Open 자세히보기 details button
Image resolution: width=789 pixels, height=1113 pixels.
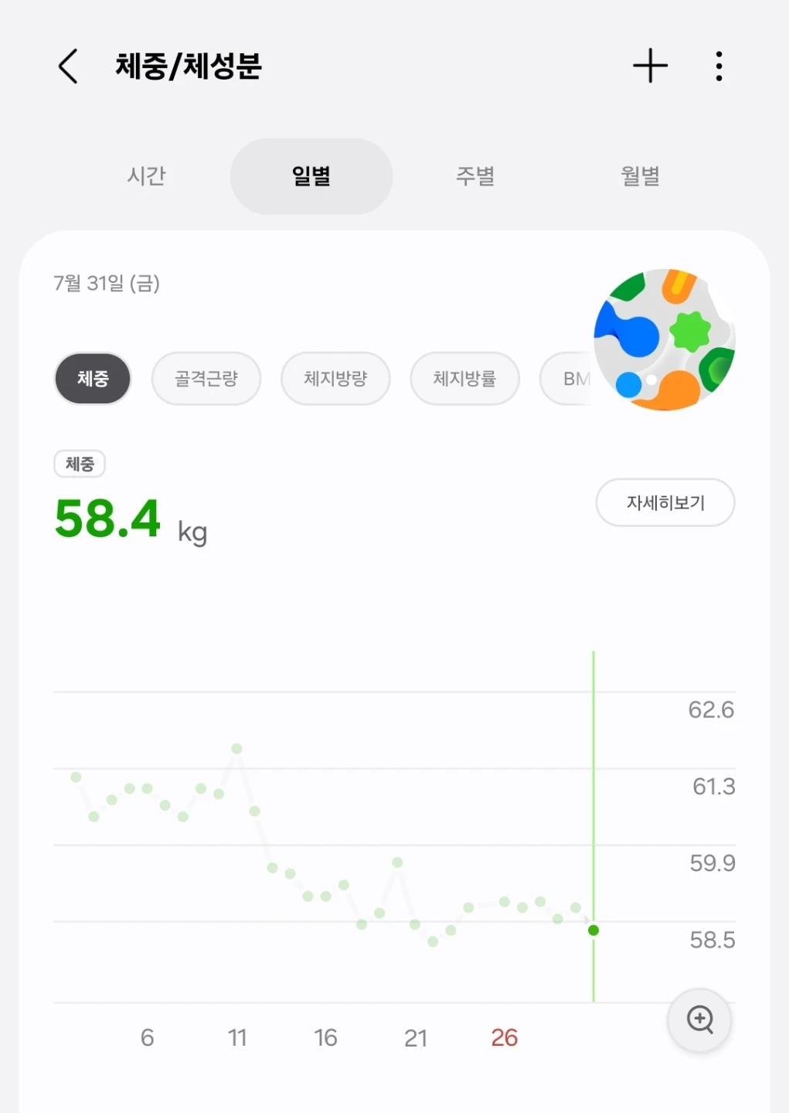[665, 502]
